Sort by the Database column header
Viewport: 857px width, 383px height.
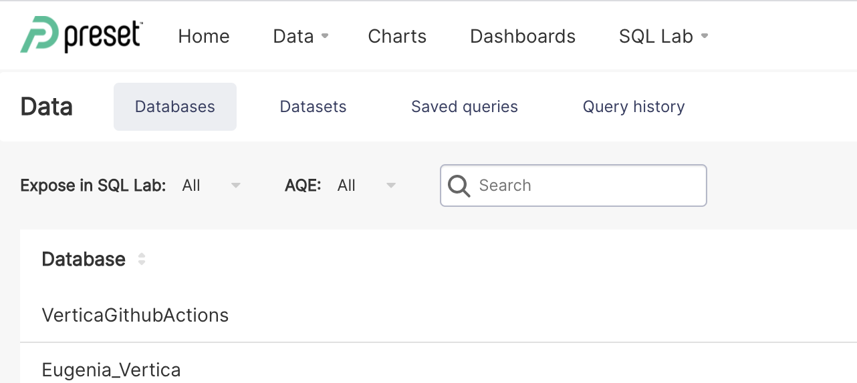pyautogui.click(x=84, y=260)
